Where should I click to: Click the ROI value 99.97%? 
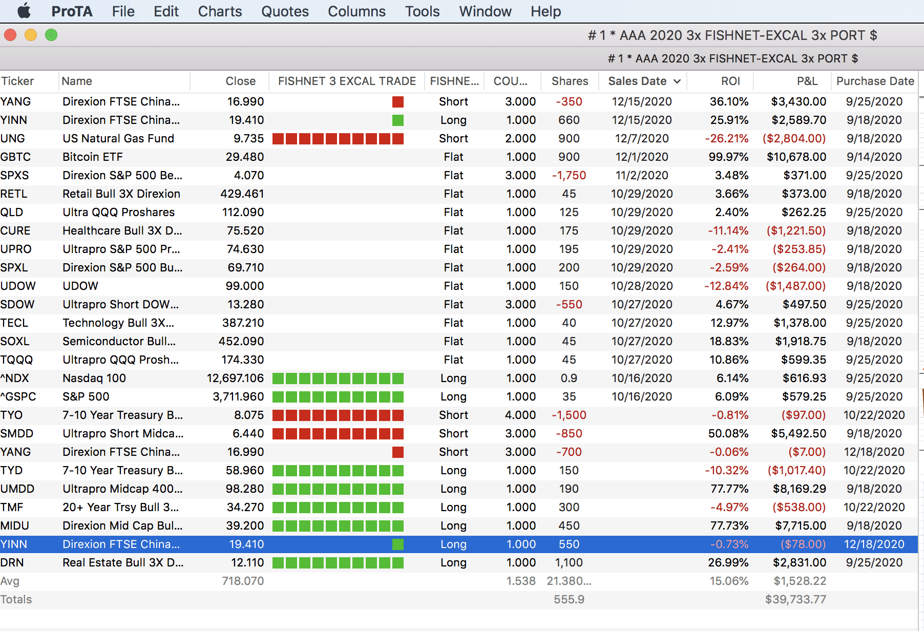pyautogui.click(x=728, y=157)
